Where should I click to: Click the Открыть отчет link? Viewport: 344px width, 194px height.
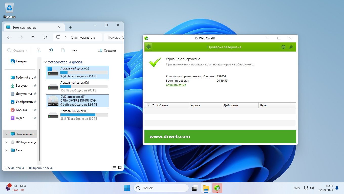(176, 85)
